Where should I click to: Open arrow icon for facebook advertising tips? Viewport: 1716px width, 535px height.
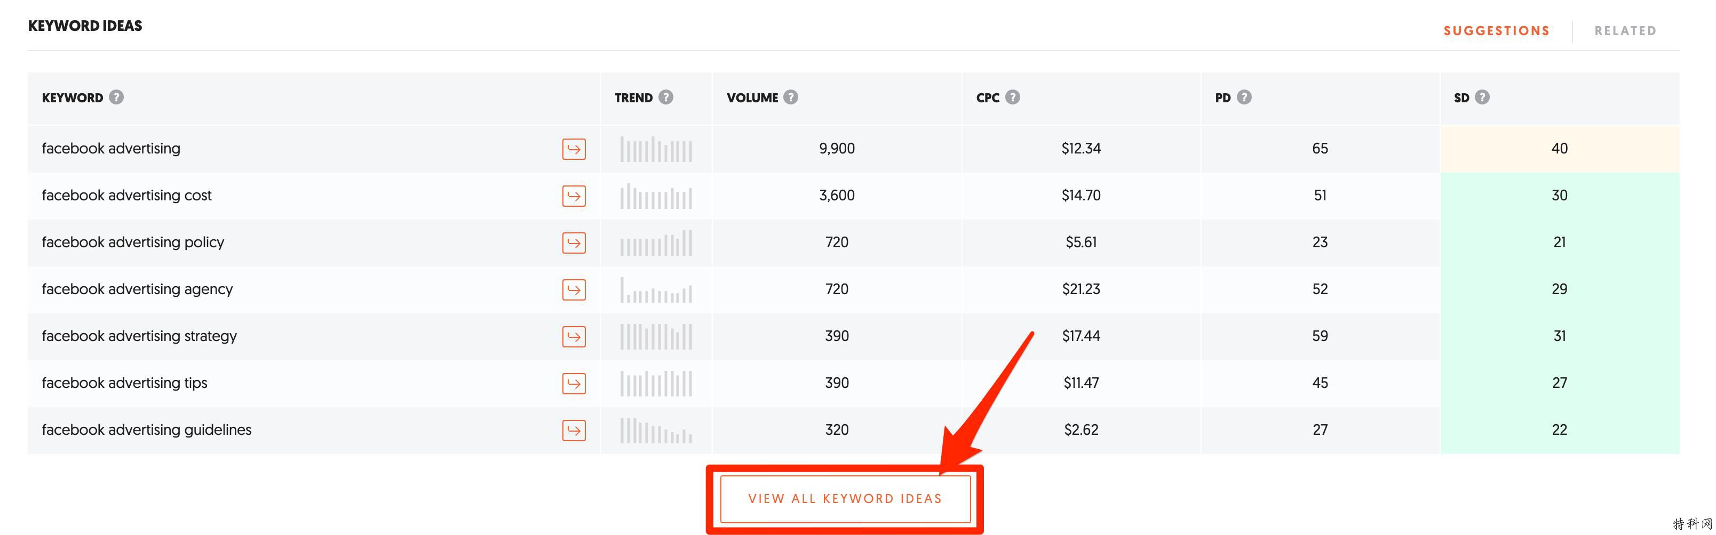pos(574,383)
